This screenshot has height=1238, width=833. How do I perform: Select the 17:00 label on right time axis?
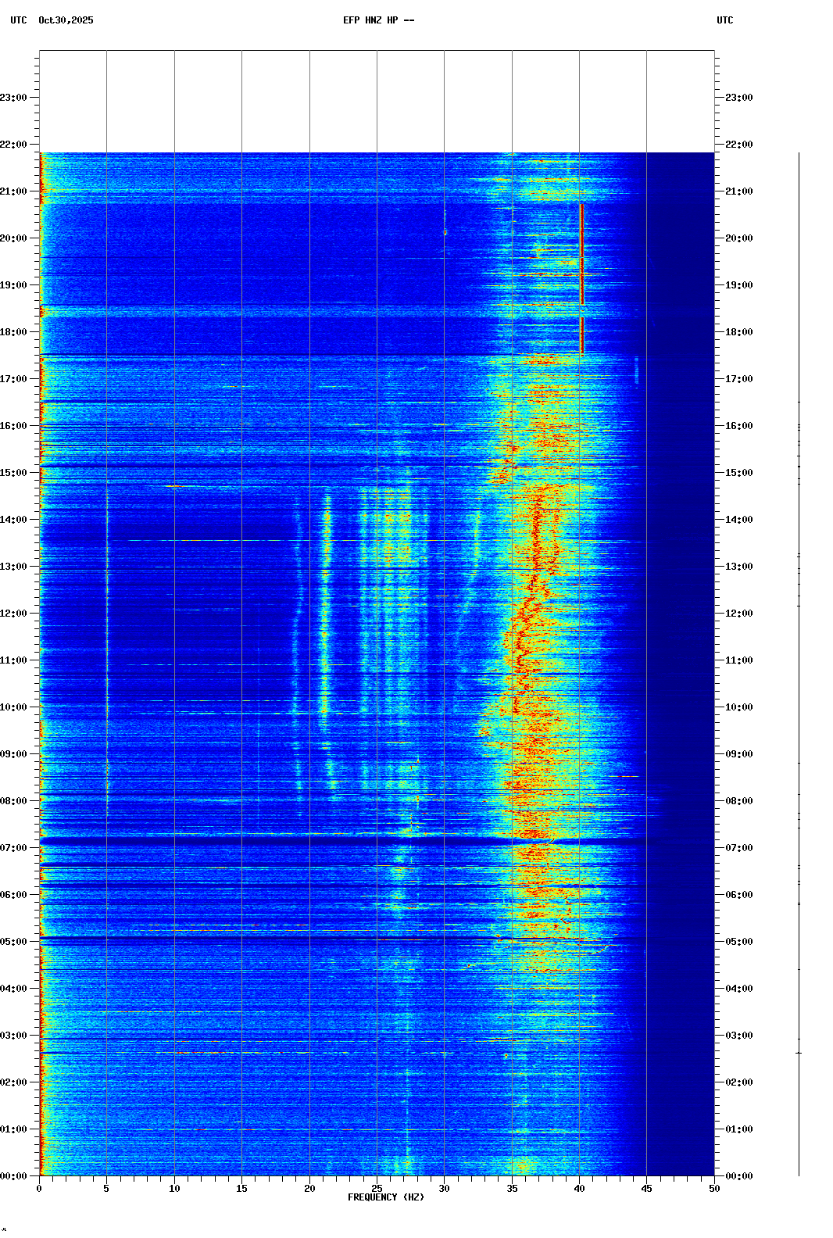739,379
